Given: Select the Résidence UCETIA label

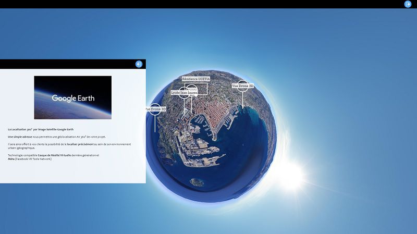Looking at the screenshot, I should [196, 79].
